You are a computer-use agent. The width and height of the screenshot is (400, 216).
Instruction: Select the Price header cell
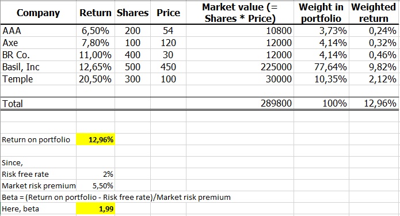pyautogui.click(x=169, y=13)
